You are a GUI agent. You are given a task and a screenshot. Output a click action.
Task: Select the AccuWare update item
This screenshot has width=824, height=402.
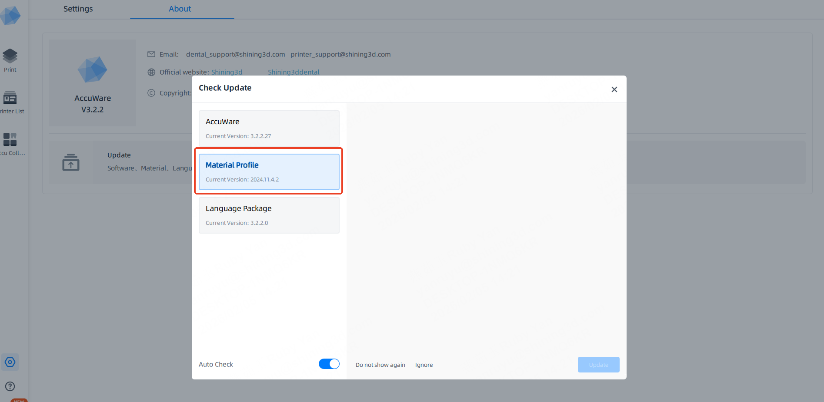[x=269, y=129]
